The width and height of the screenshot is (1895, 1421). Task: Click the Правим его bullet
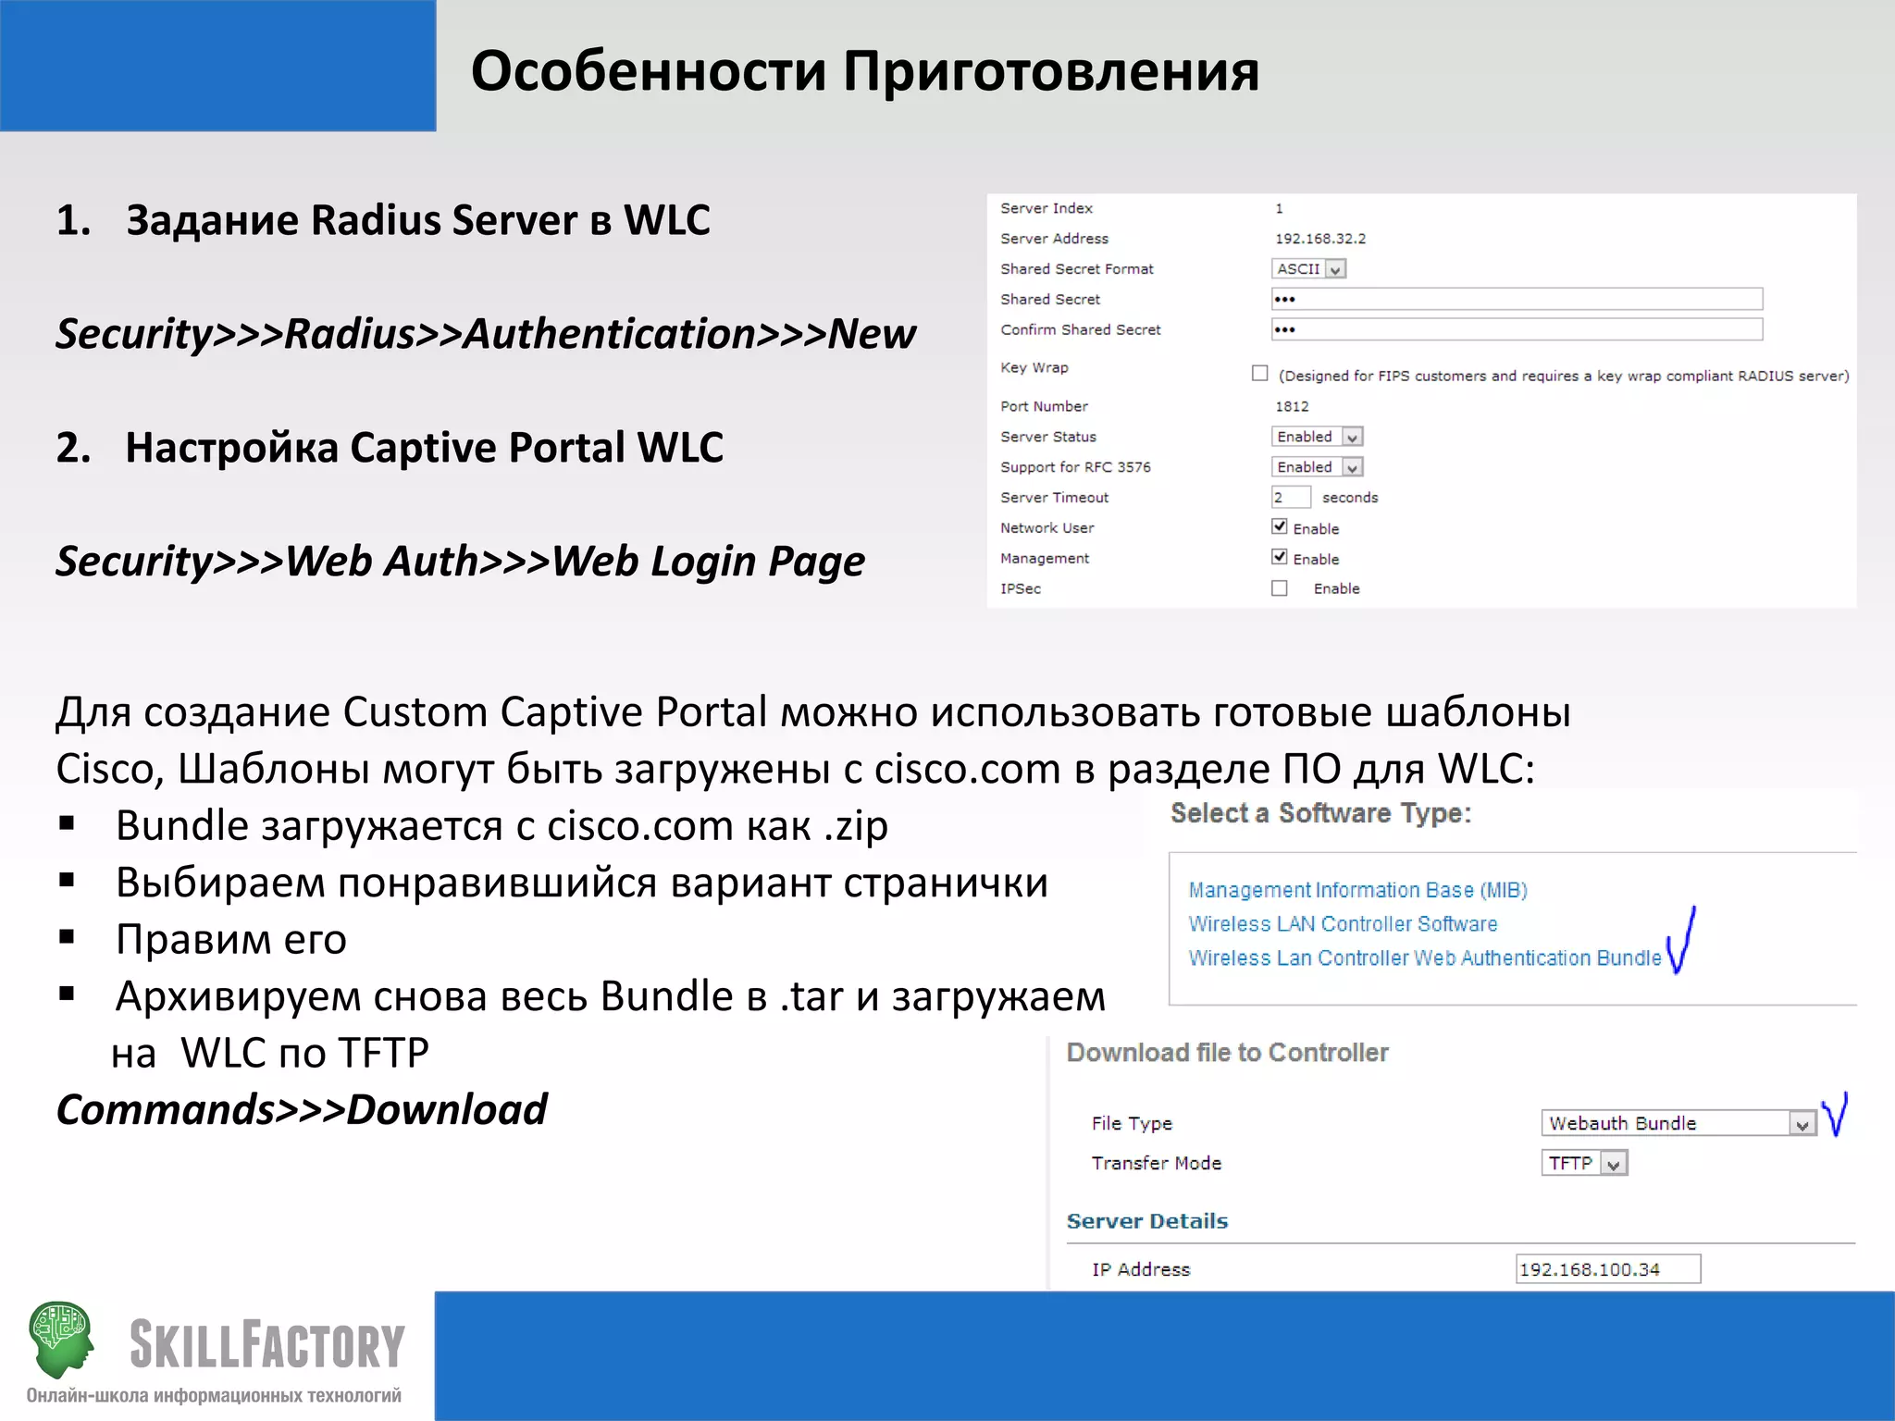(x=231, y=940)
